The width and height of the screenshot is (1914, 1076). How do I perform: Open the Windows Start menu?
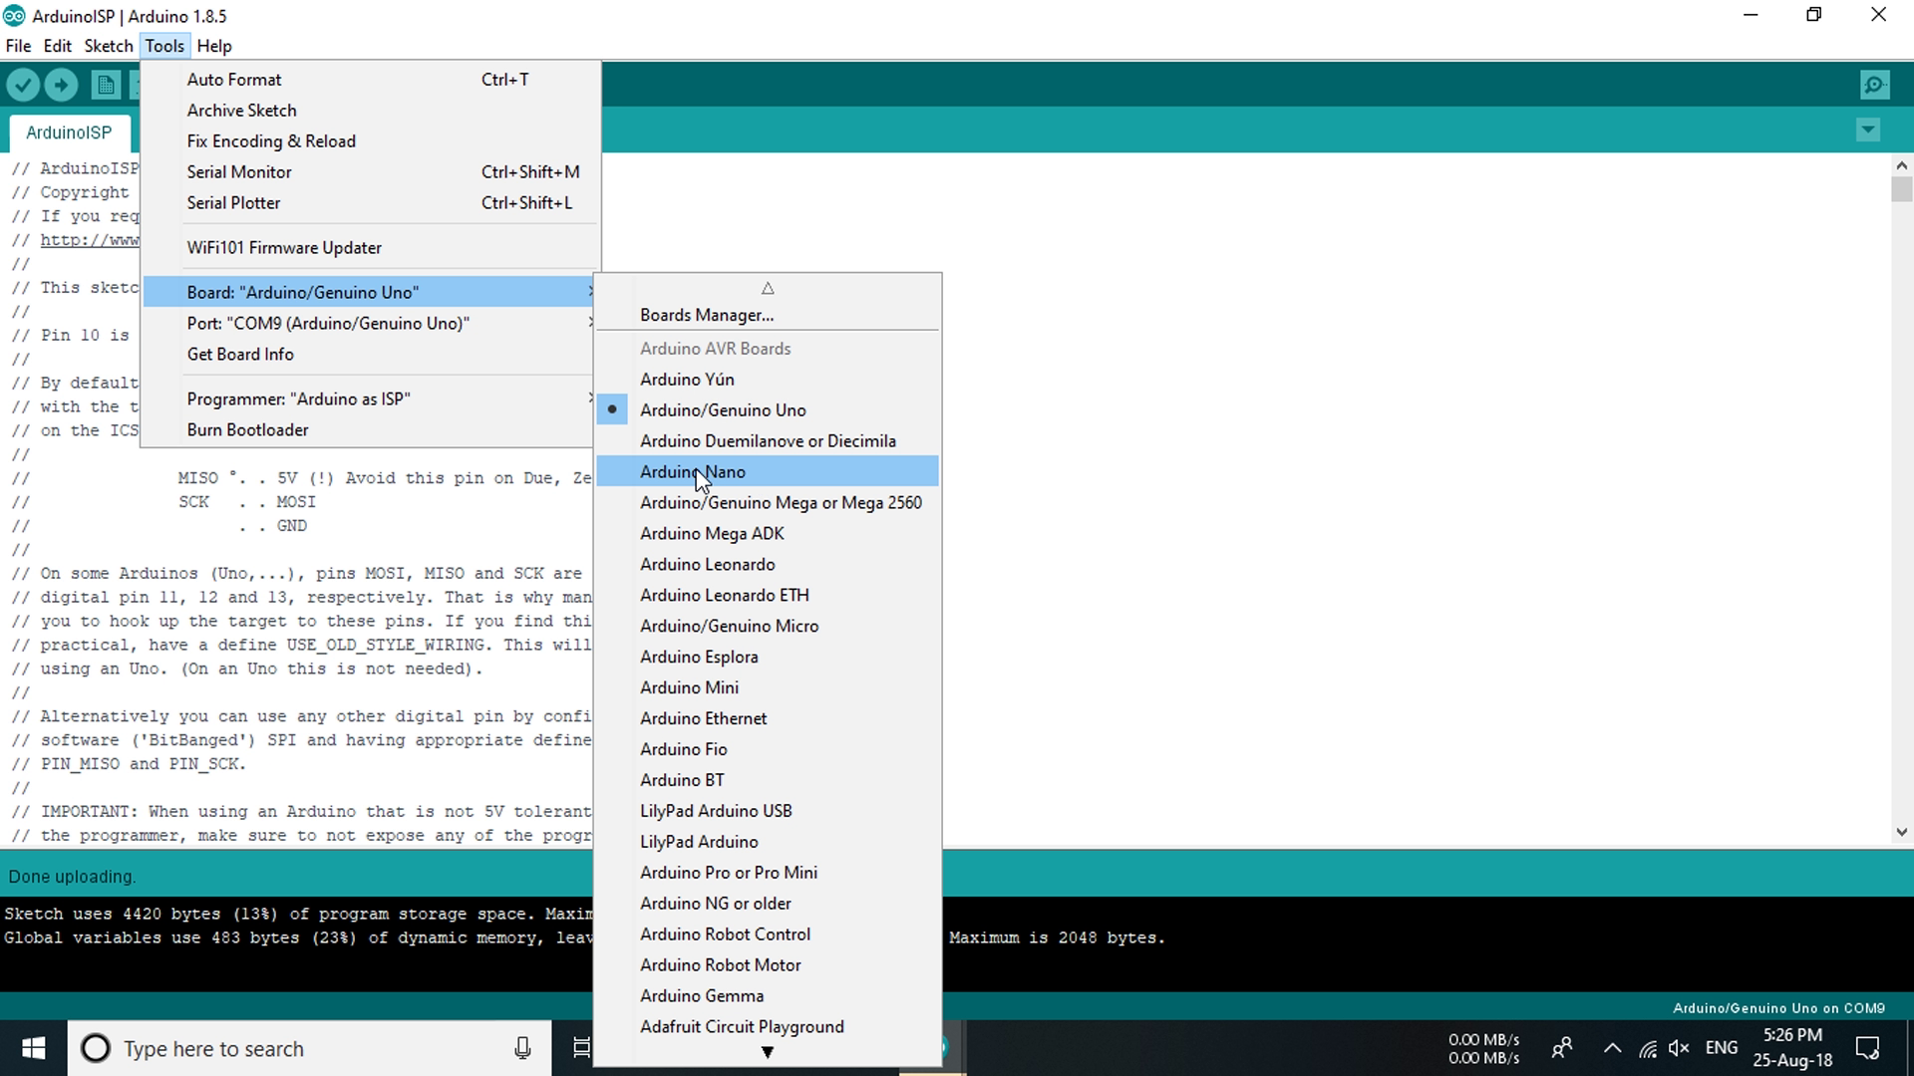(x=33, y=1048)
